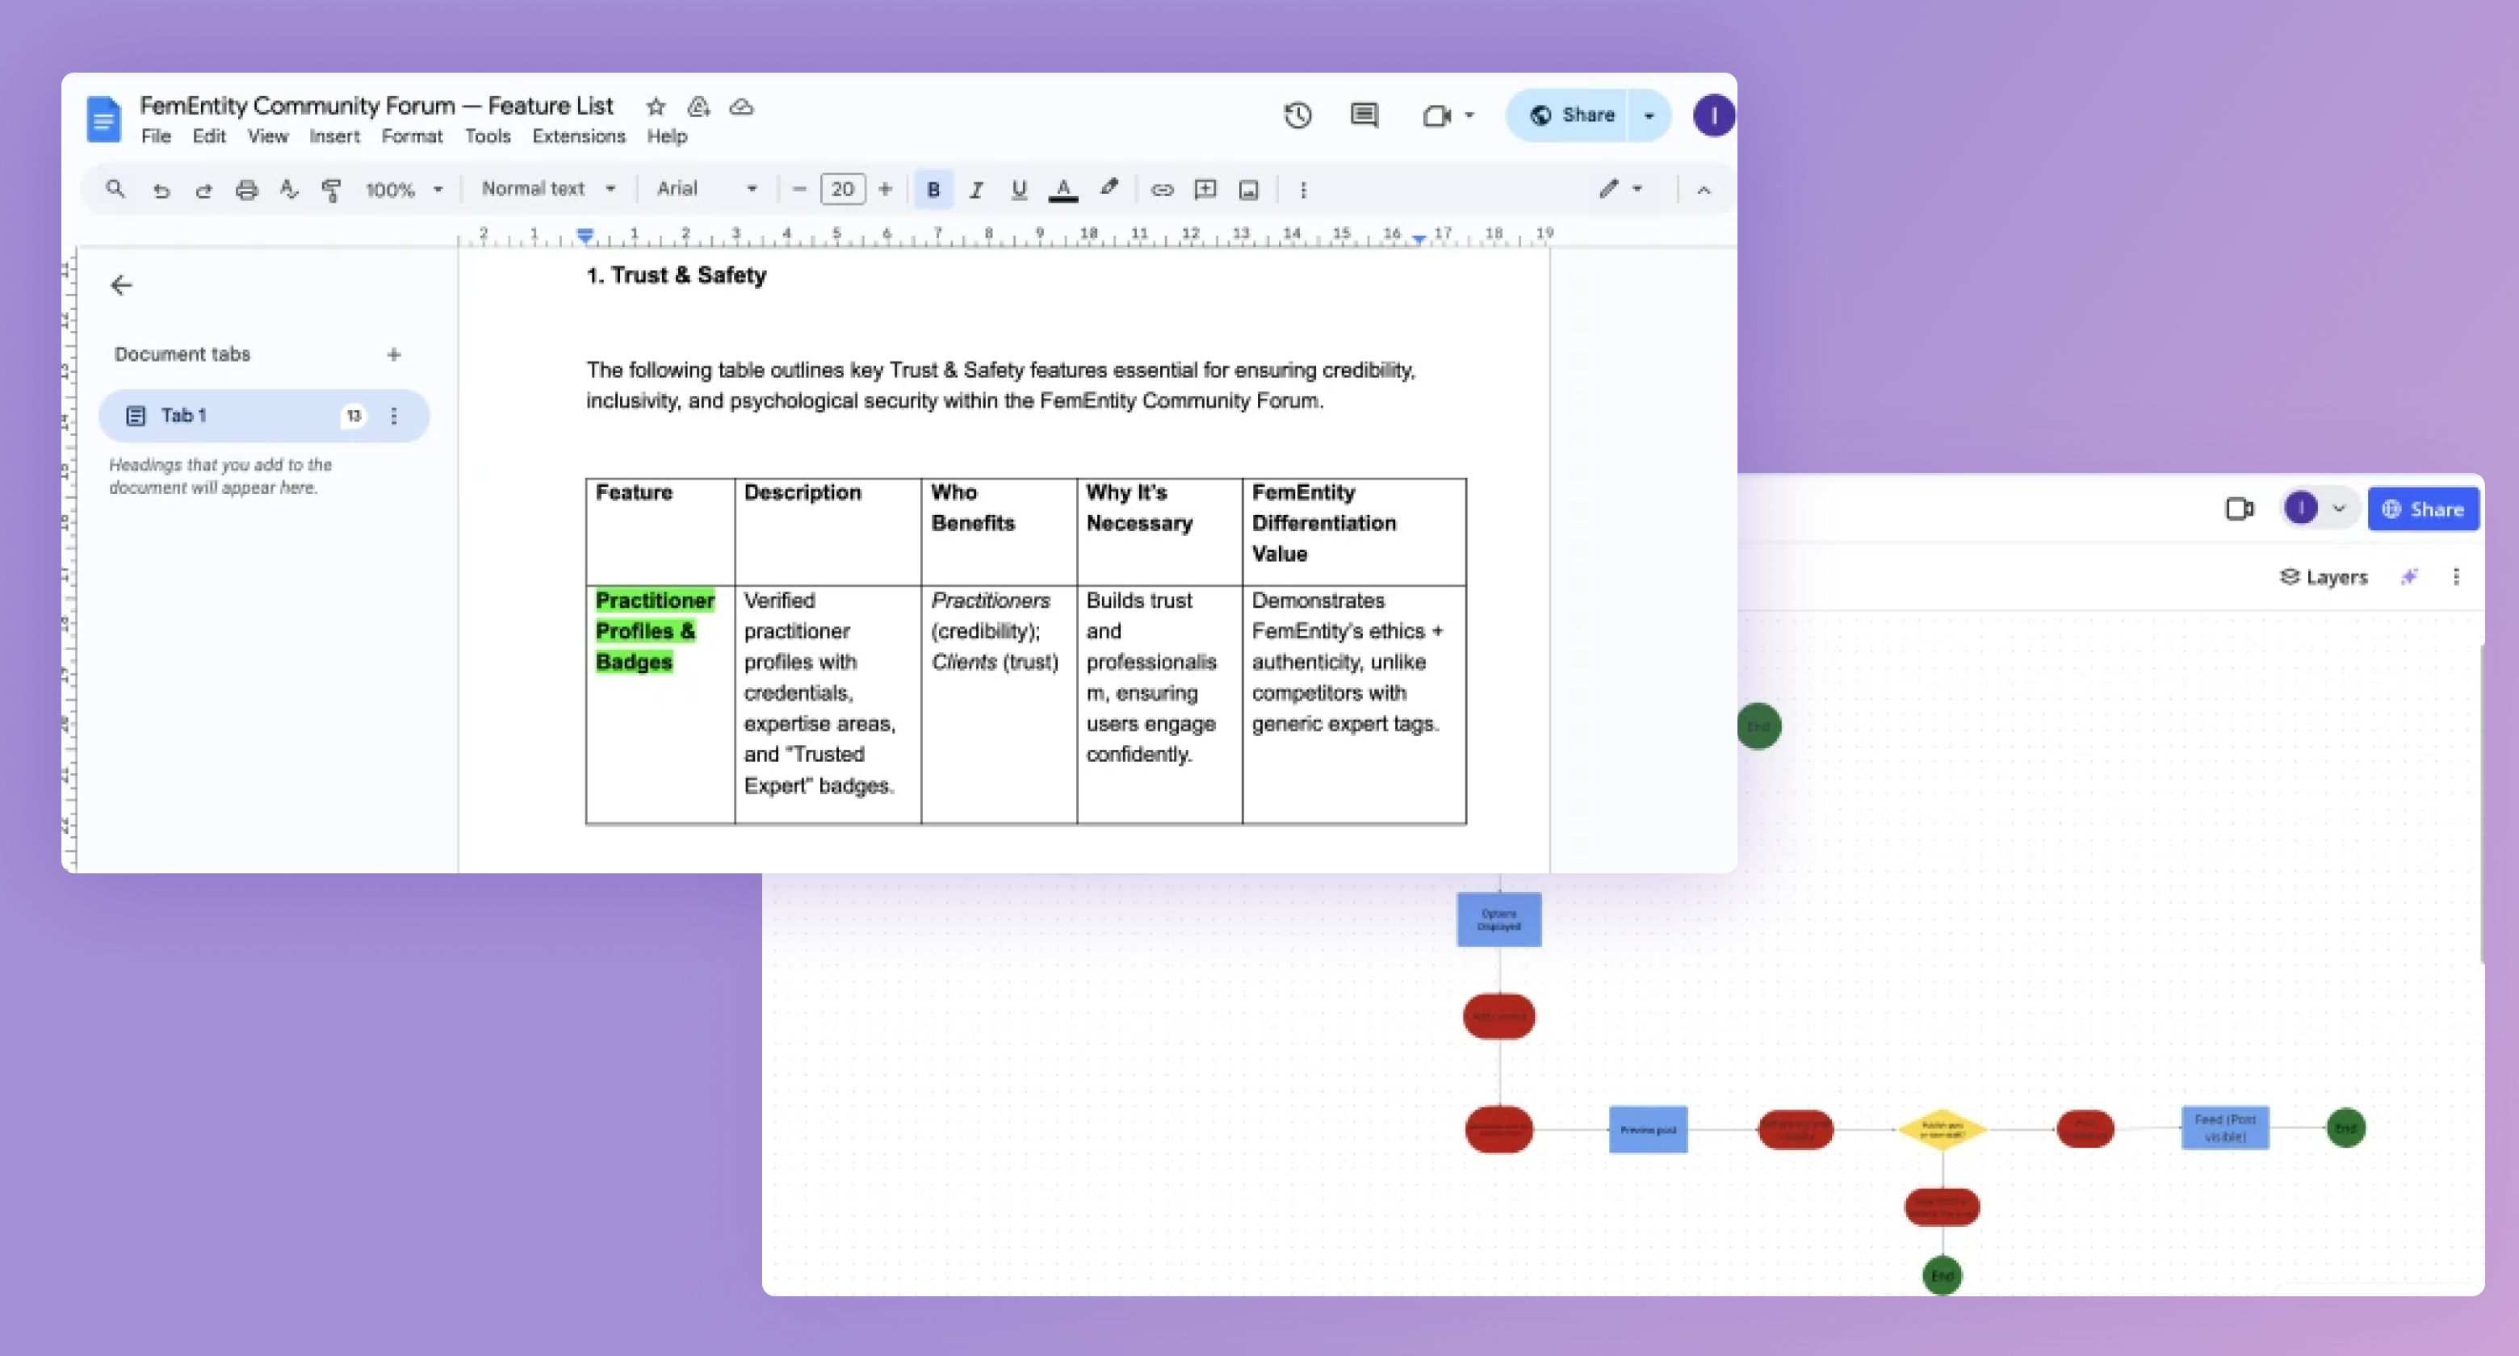Select the paint format tool
The height and width of the screenshot is (1356, 2519).
click(332, 190)
